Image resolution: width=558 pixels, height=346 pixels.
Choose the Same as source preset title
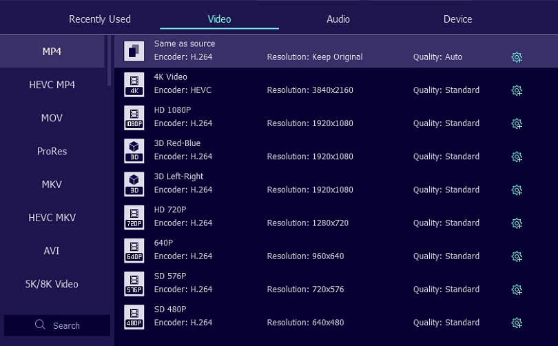click(x=185, y=44)
